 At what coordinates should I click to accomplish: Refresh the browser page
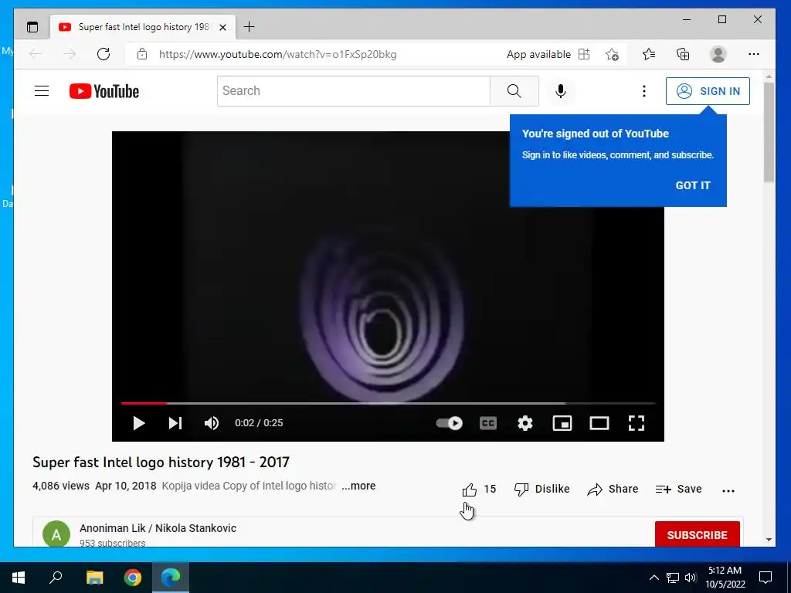tap(104, 54)
